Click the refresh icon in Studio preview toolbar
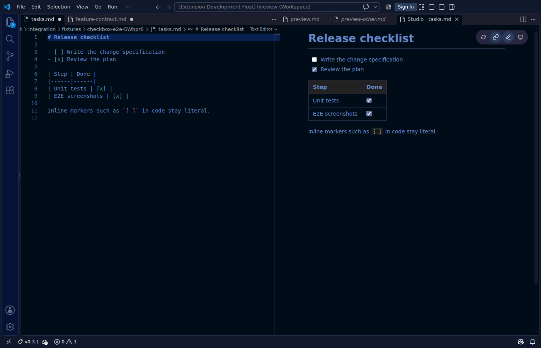Viewport: 541px width, 348px height. pyautogui.click(x=483, y=37)
